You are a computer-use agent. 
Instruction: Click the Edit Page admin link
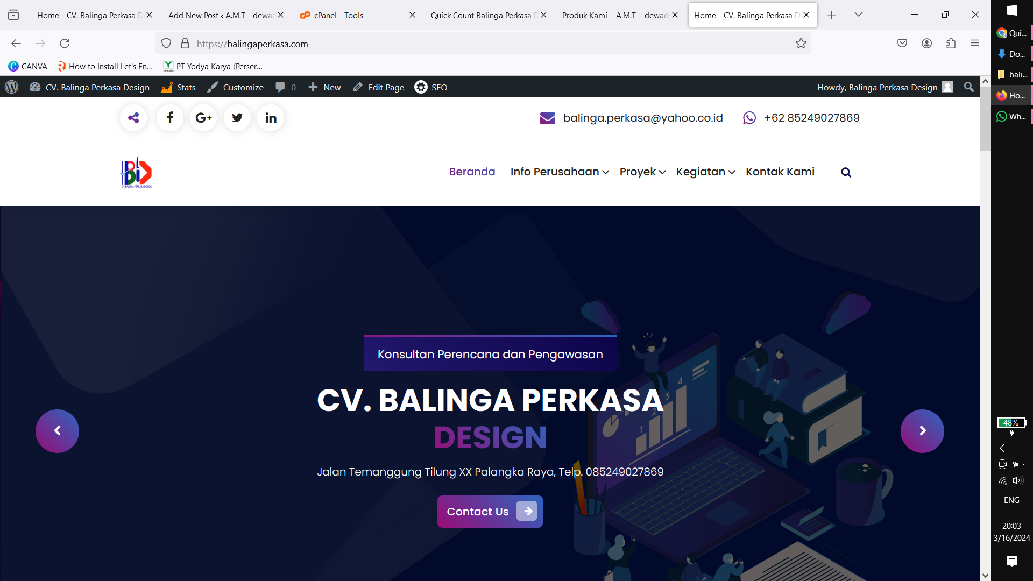(x=379, y=87)
